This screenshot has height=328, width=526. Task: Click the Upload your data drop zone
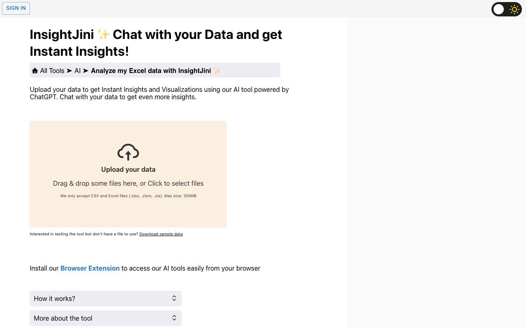[x=128, y=174]
